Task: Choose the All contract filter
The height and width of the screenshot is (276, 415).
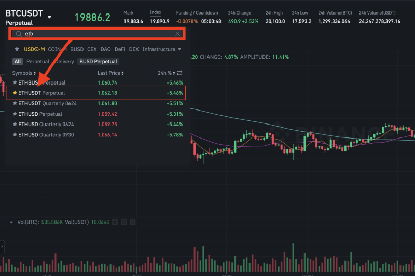Action: click(18, 61)
